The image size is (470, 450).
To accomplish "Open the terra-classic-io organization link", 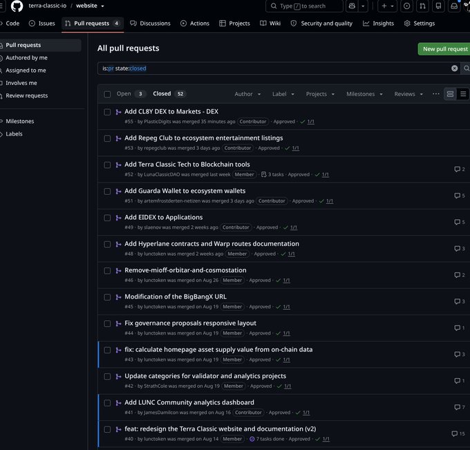I will click(x=48, y=6).
